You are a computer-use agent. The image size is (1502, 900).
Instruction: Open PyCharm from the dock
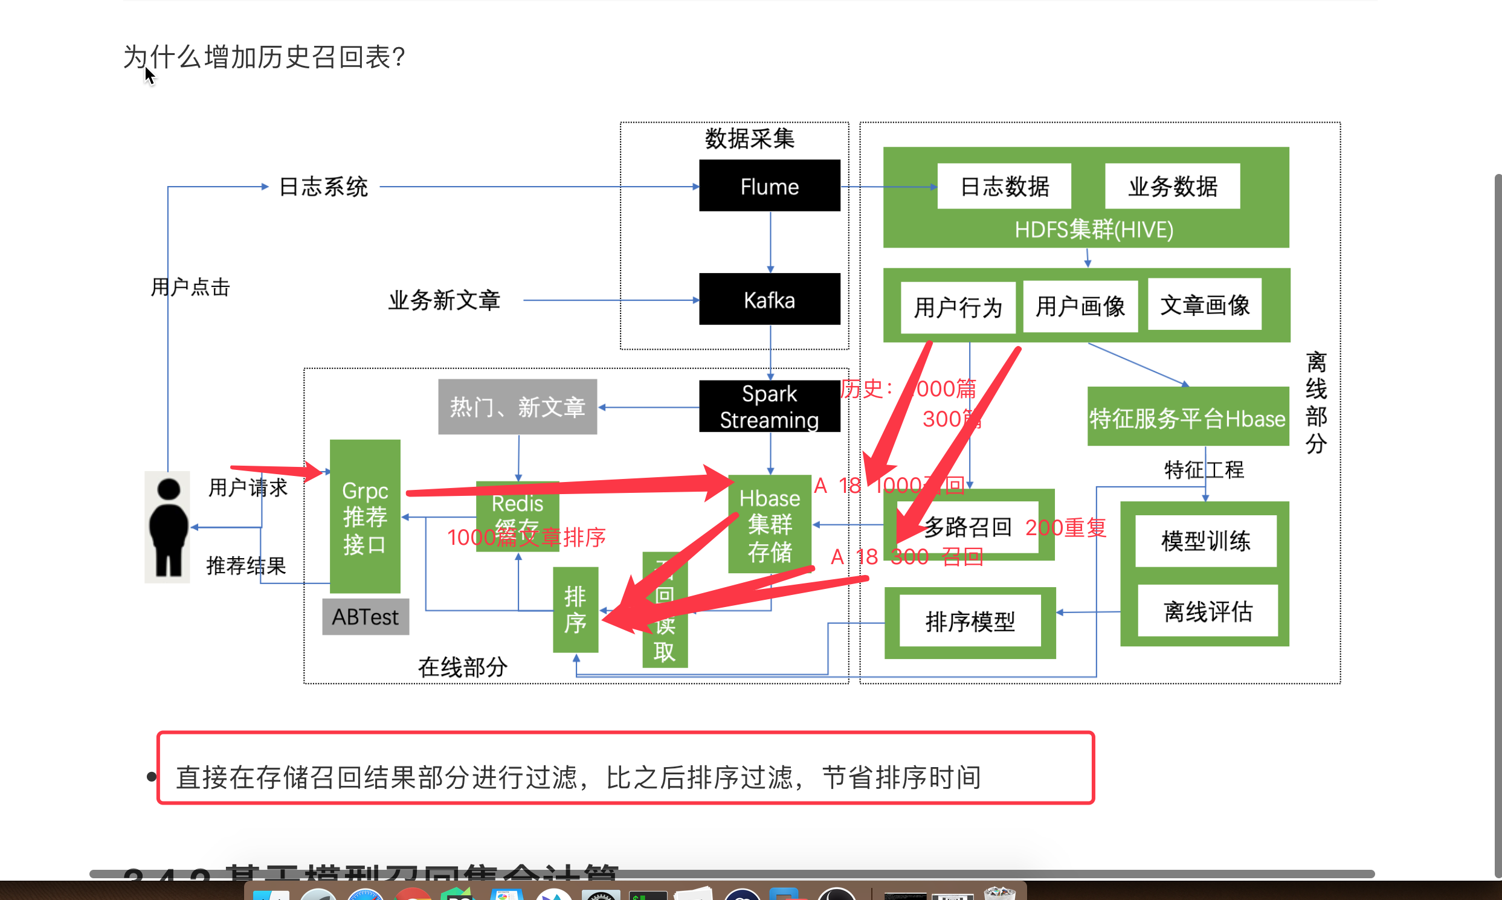pyautogui.click(x=459, y=895)
